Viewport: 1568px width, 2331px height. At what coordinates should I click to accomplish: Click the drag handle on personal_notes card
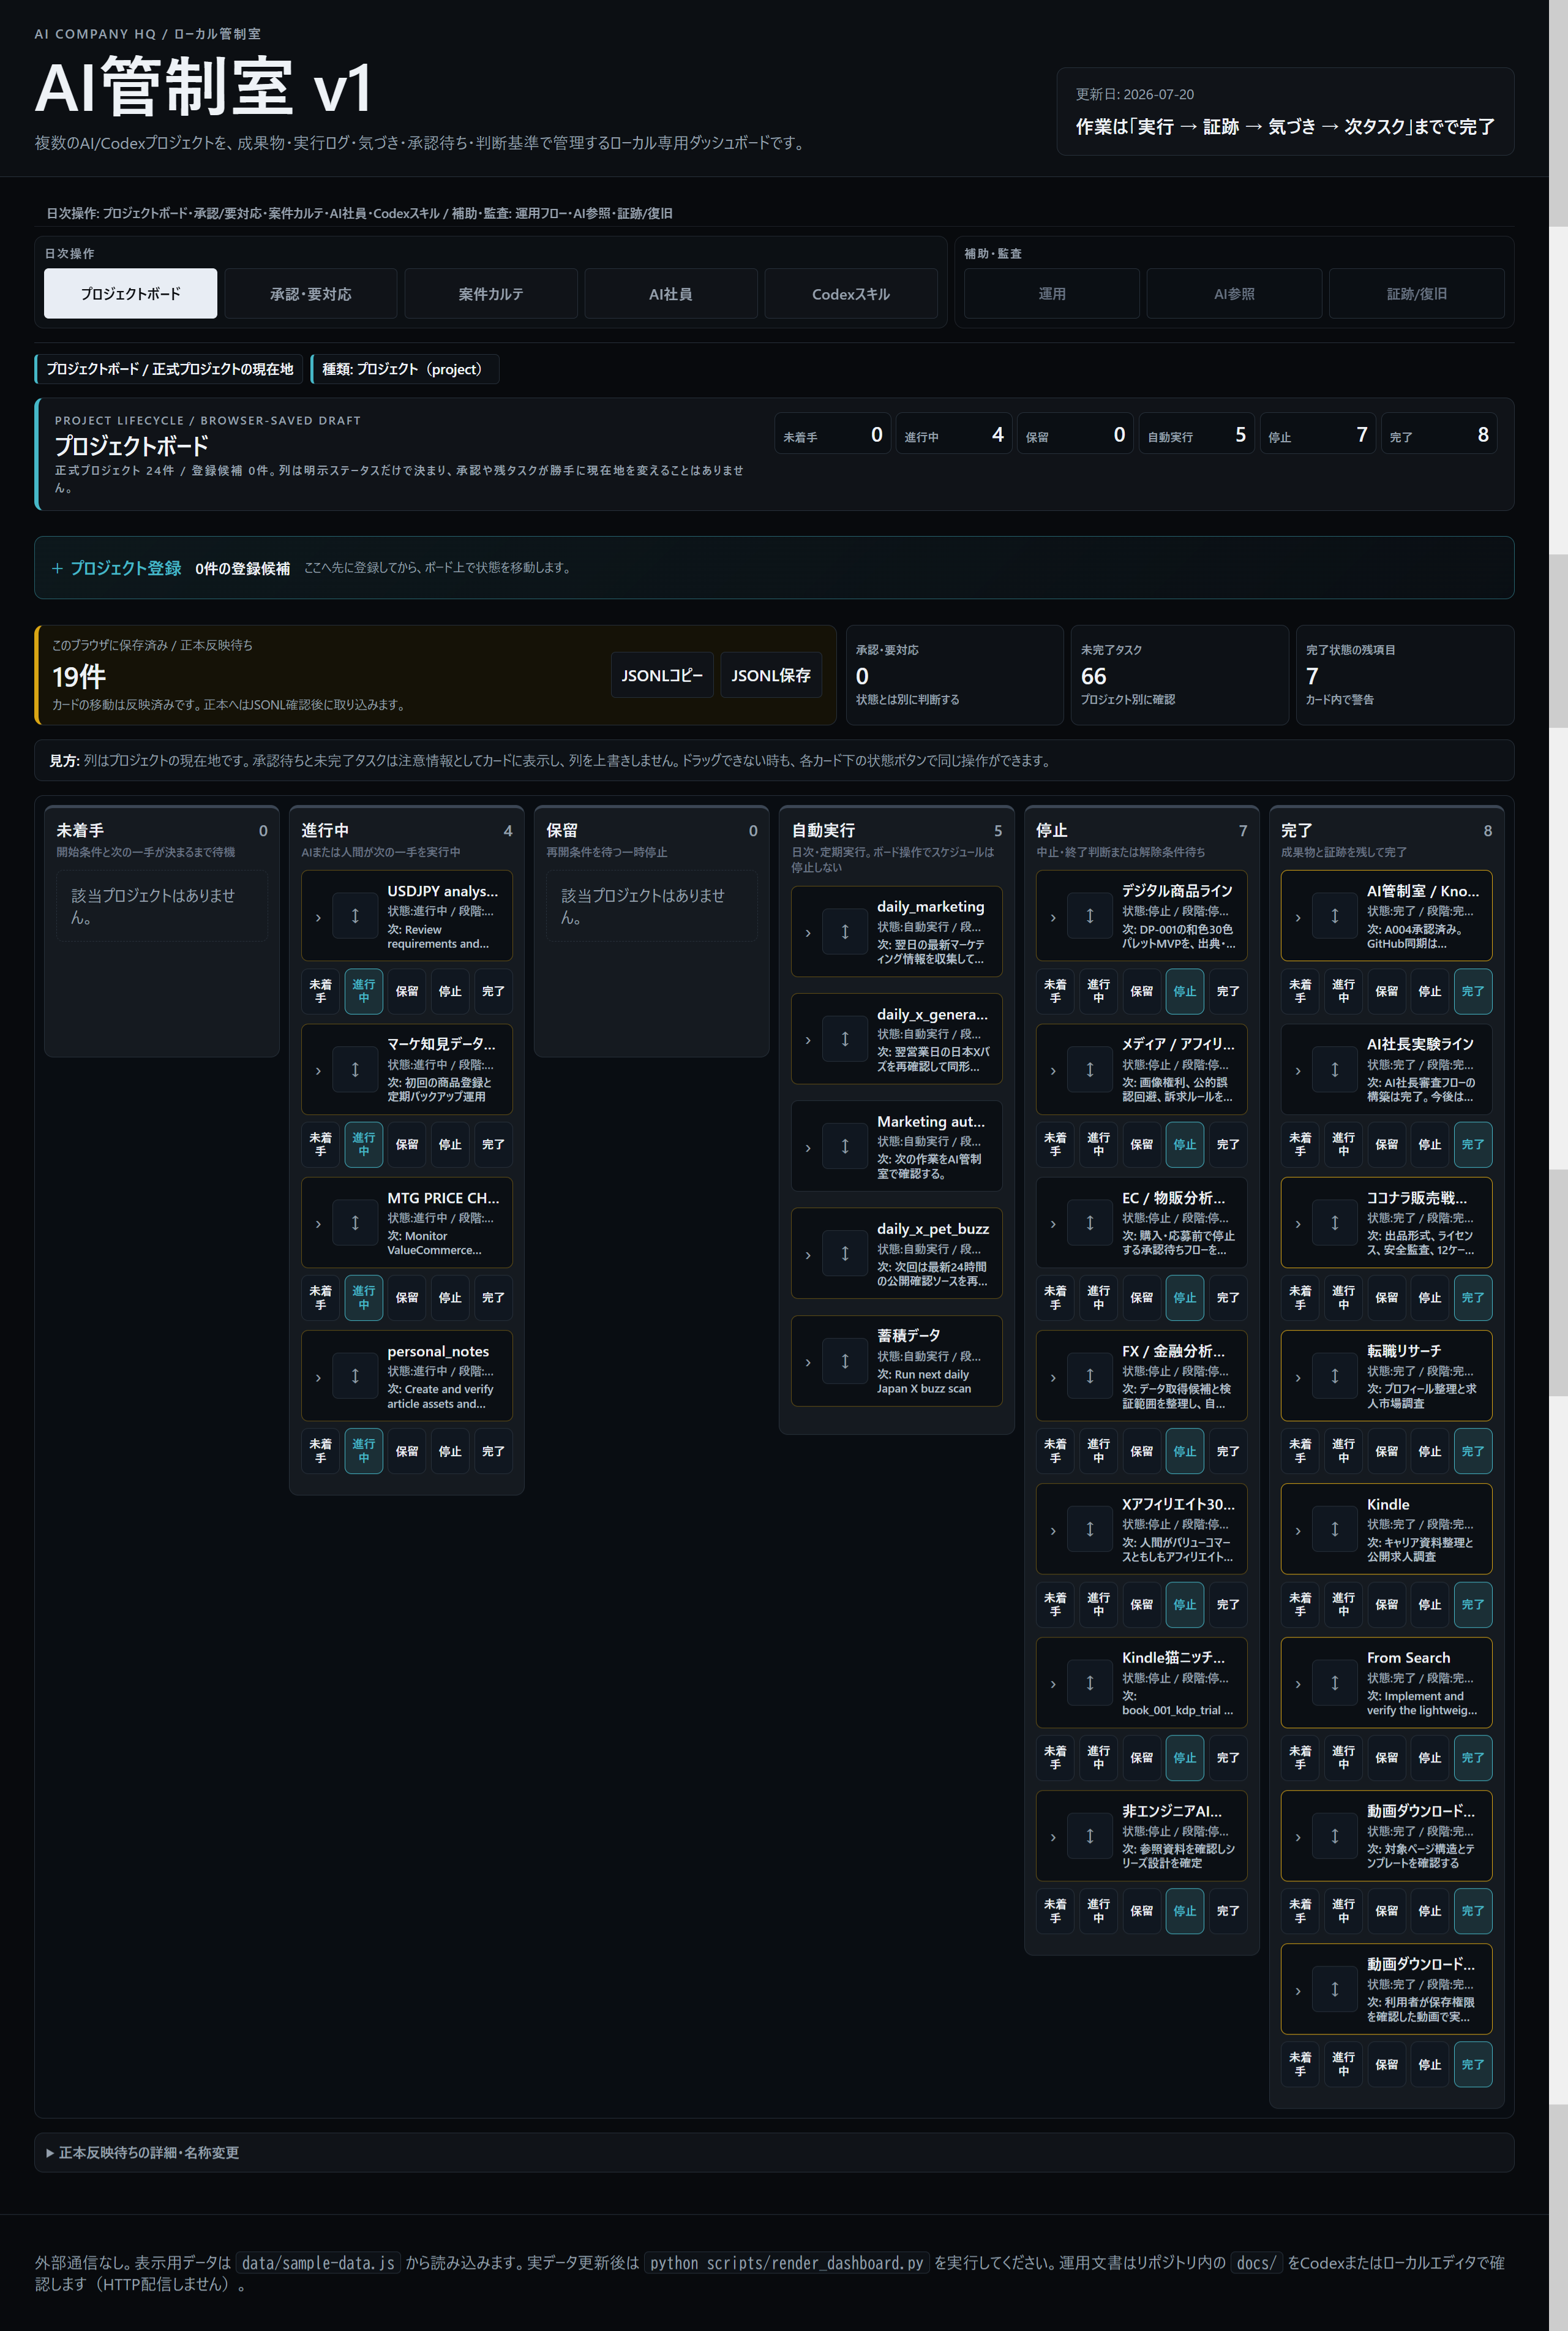tap(355, 1377)
